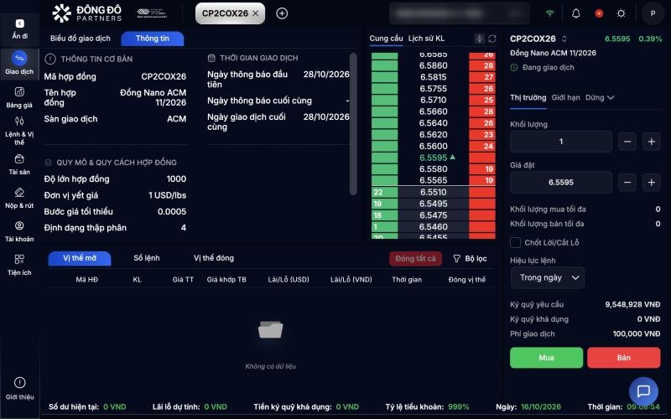The width and height of the screenshot is (671, 419).
Task: Open the Bảng giá price board sidebar icon
Action: click(x=19, y=97)
